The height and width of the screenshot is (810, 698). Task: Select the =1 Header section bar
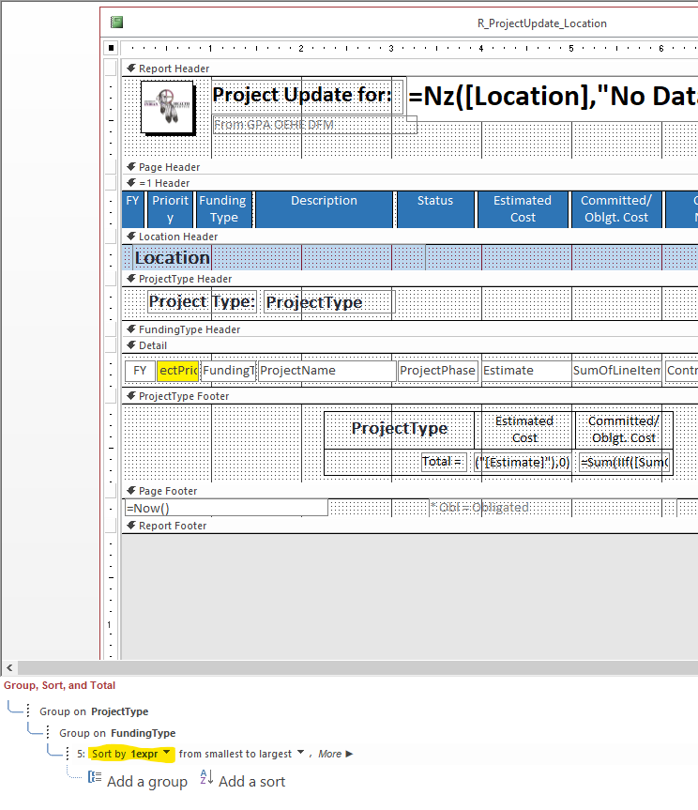coord(410,183)
